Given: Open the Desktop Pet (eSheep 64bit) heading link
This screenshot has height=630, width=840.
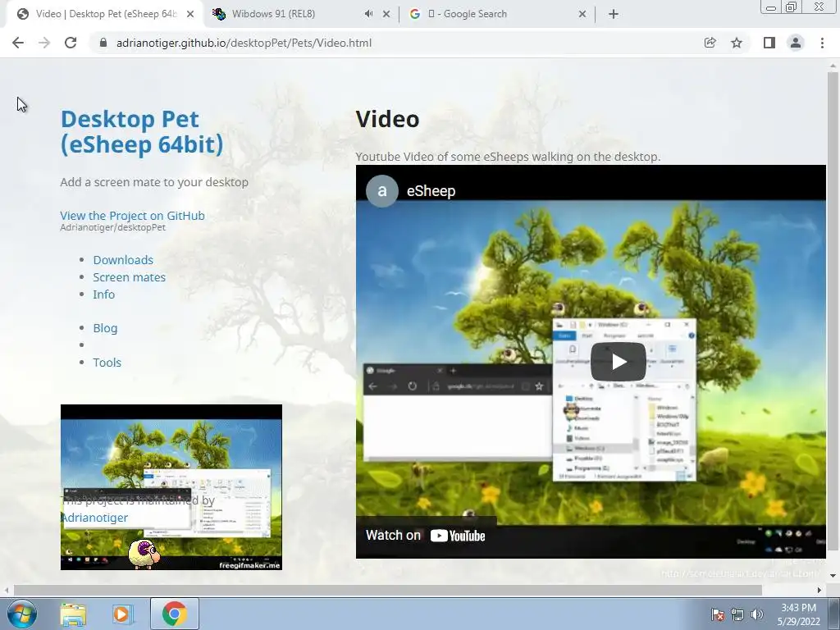Looking at the screenshot, I should click(141, 132).
